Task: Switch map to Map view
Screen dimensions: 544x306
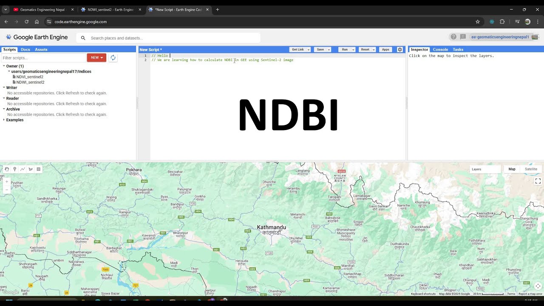Action: click(512, 169)
